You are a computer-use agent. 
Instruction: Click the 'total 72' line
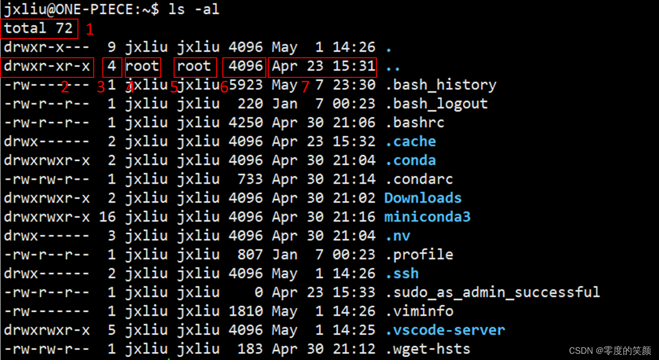tap(38, 28)
